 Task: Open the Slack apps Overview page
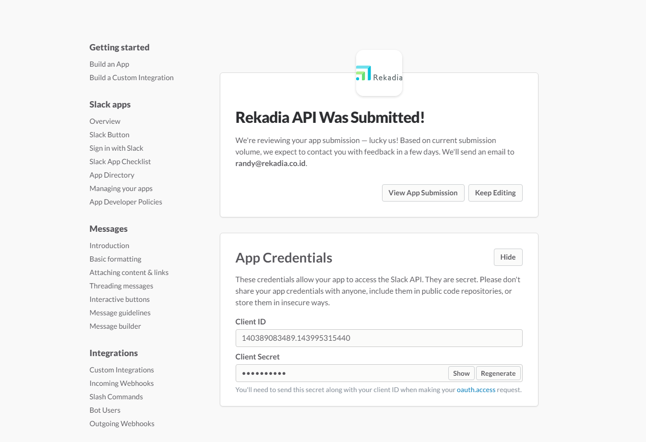coord(105,121)
